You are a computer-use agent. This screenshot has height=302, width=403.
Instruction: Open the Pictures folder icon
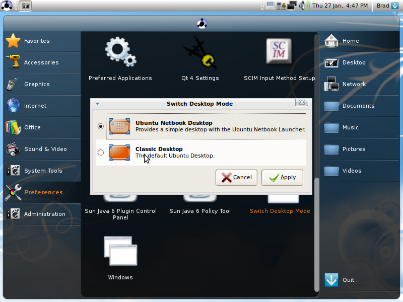click(x=331, y=149)
